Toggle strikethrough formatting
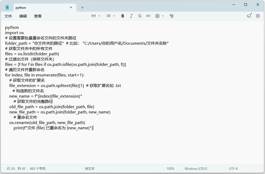265x174 pixels. (x=140, y=16)
